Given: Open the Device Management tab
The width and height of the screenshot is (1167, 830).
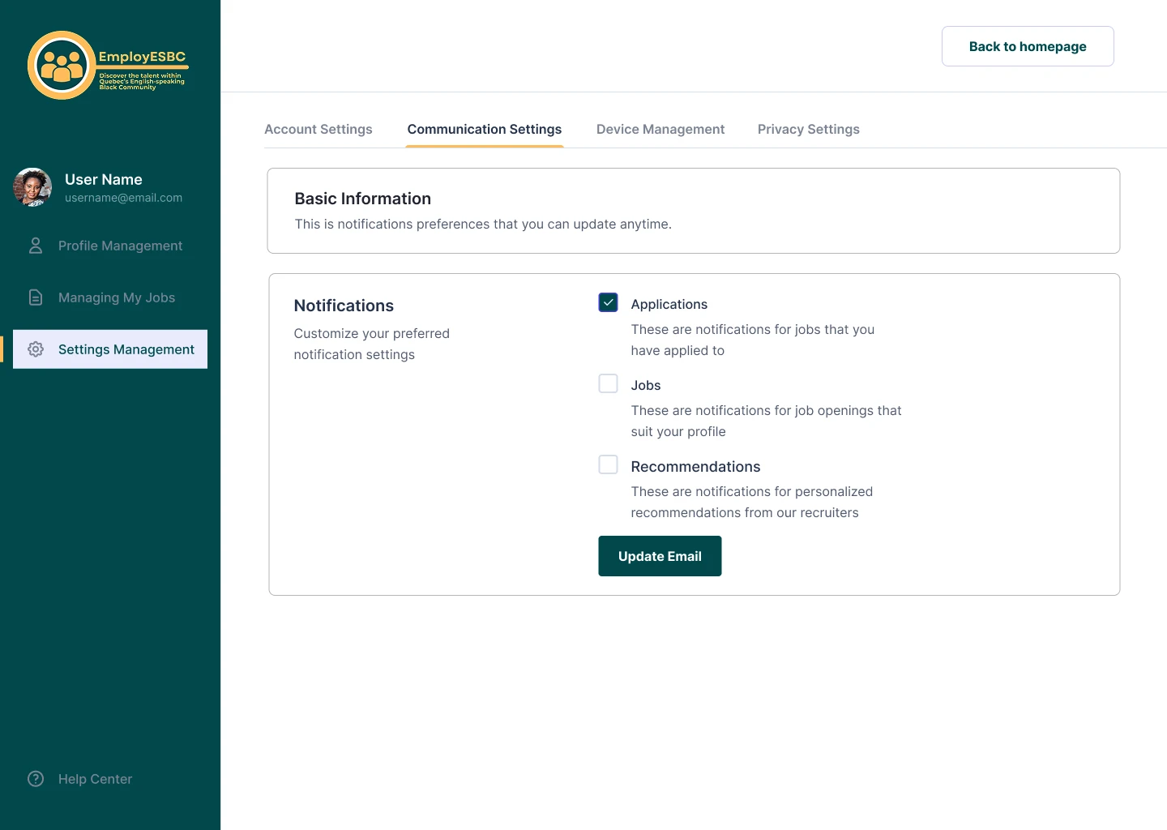Looking at the screenshot, I should (x=660, y=130).
